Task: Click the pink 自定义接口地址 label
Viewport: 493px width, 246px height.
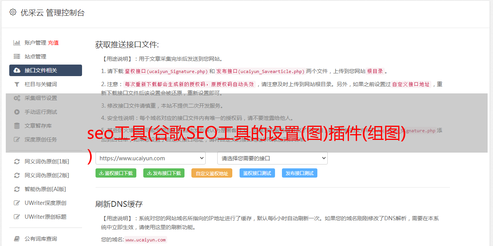Action: coord(411,85)
